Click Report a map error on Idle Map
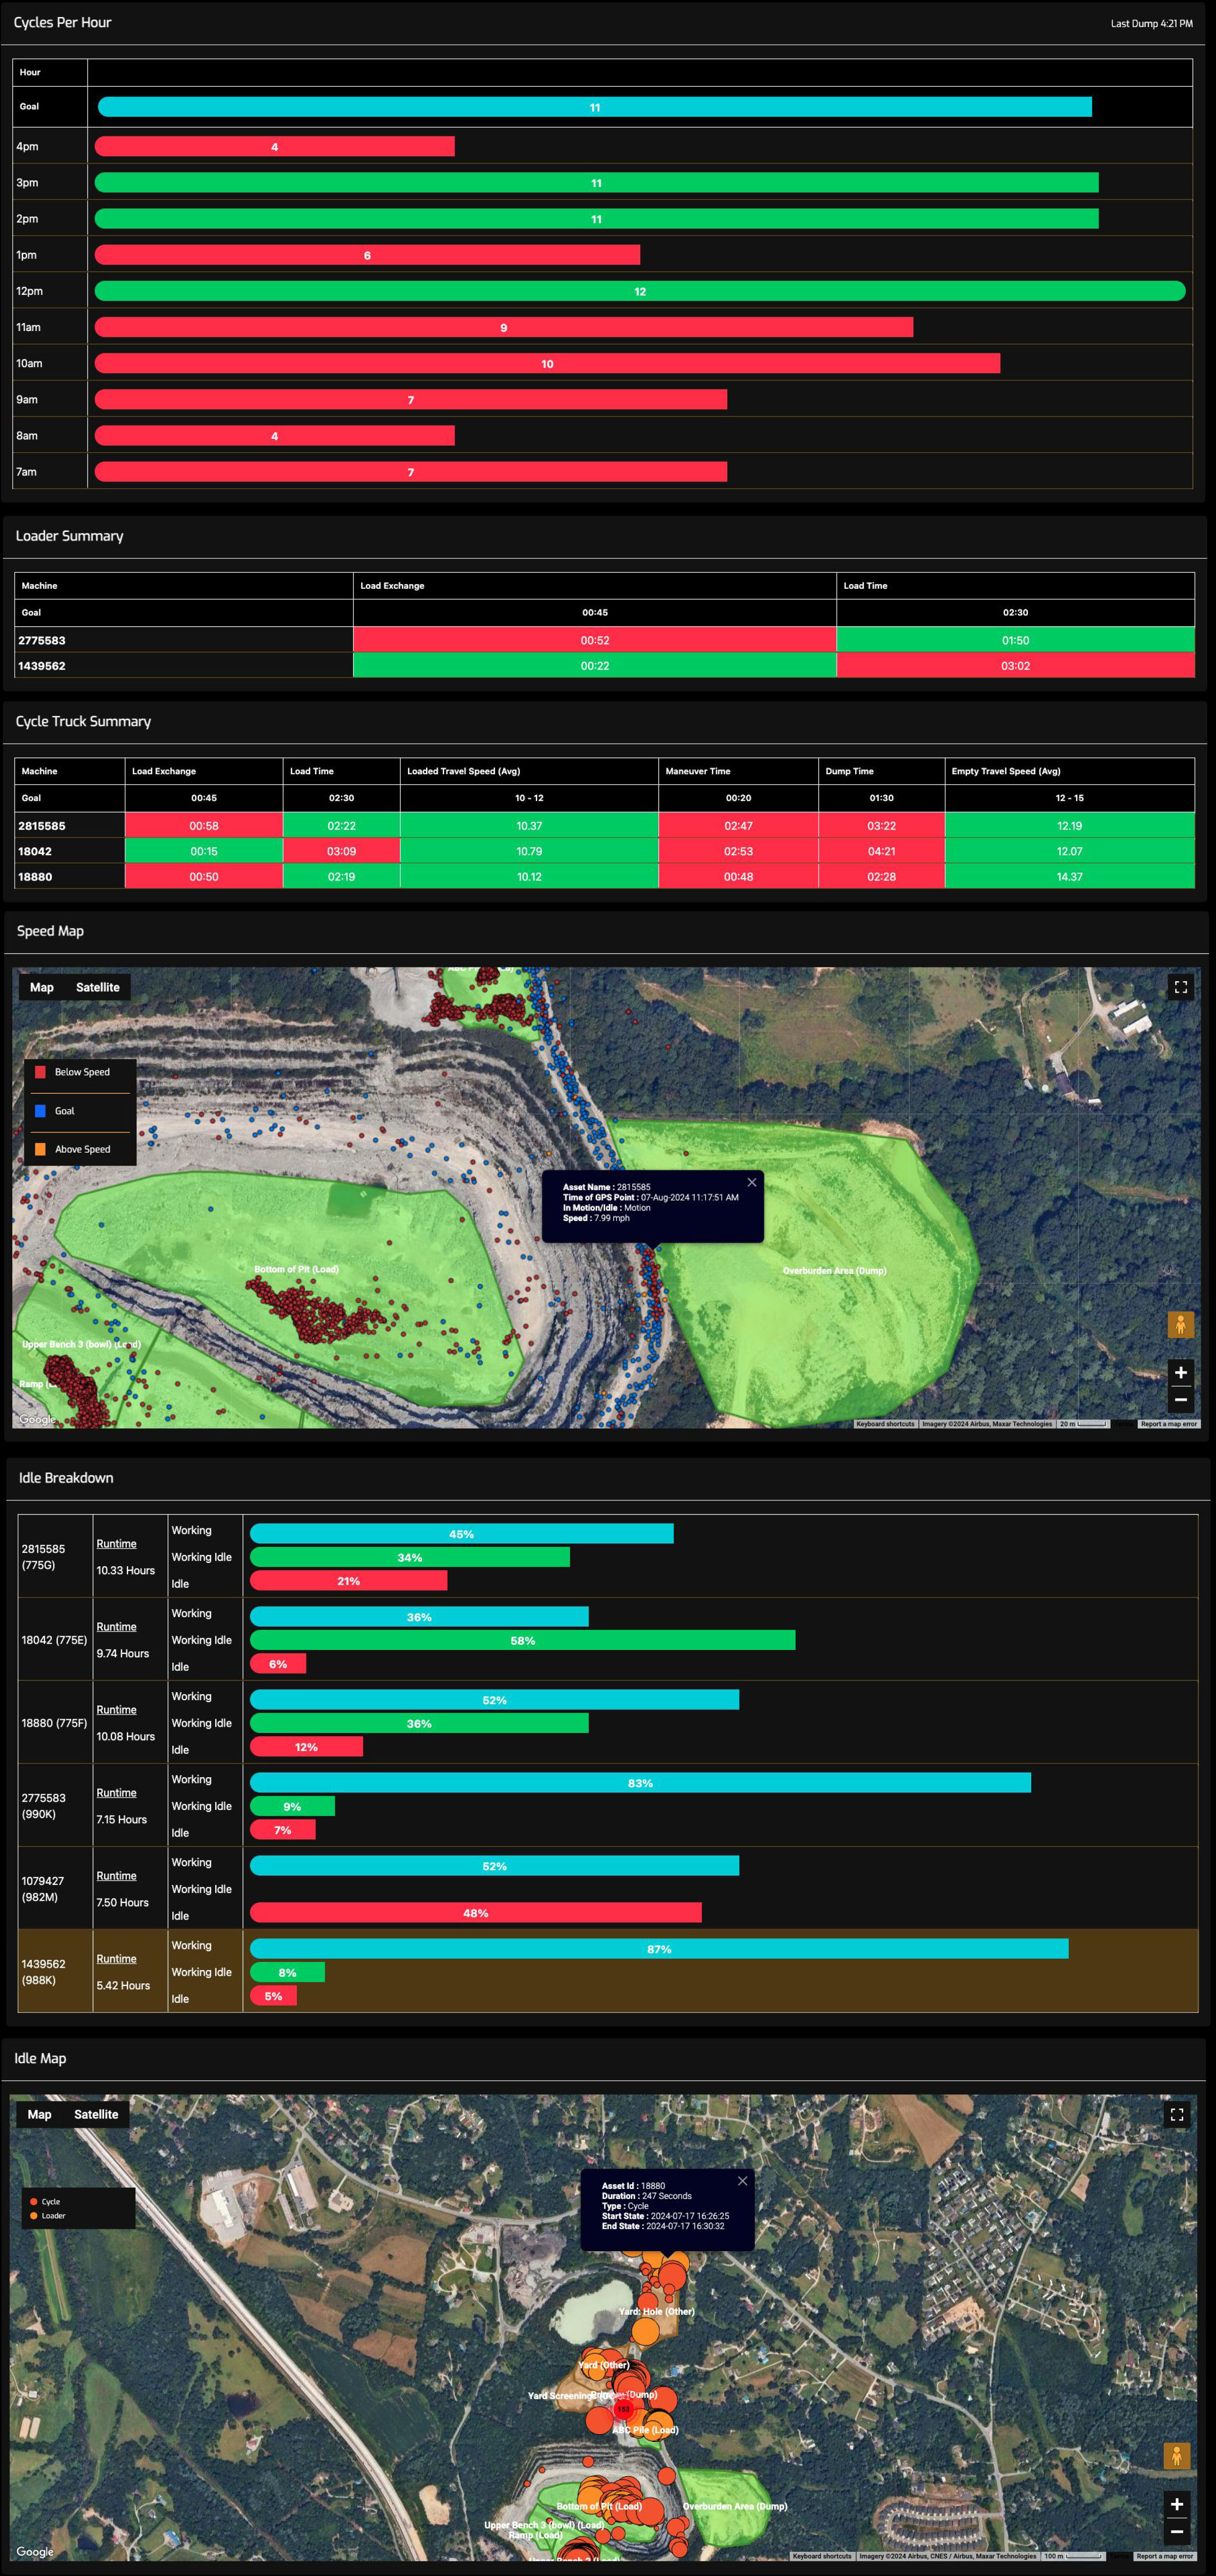Image resolution: width=1216 pixels, height=2576 pixels. [1165, 2556]
